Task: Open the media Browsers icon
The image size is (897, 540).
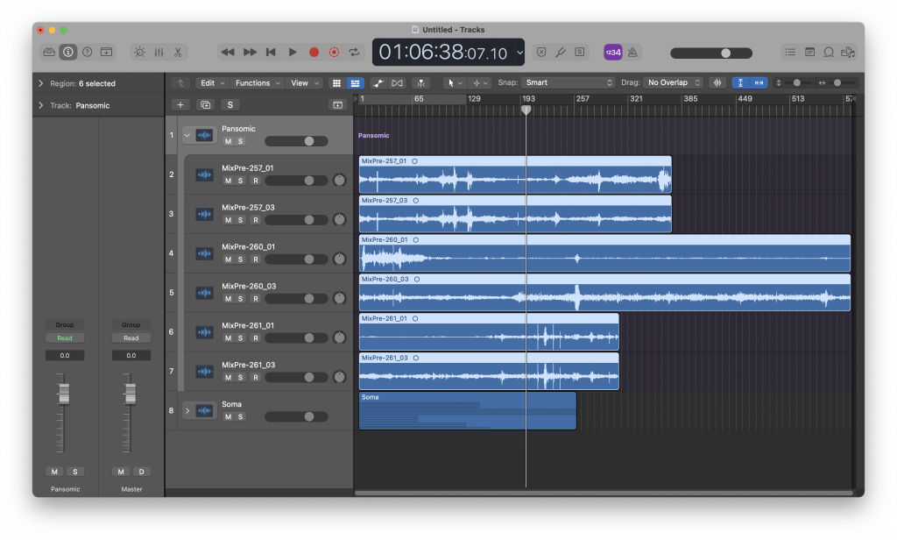Action: click(848, 52)
